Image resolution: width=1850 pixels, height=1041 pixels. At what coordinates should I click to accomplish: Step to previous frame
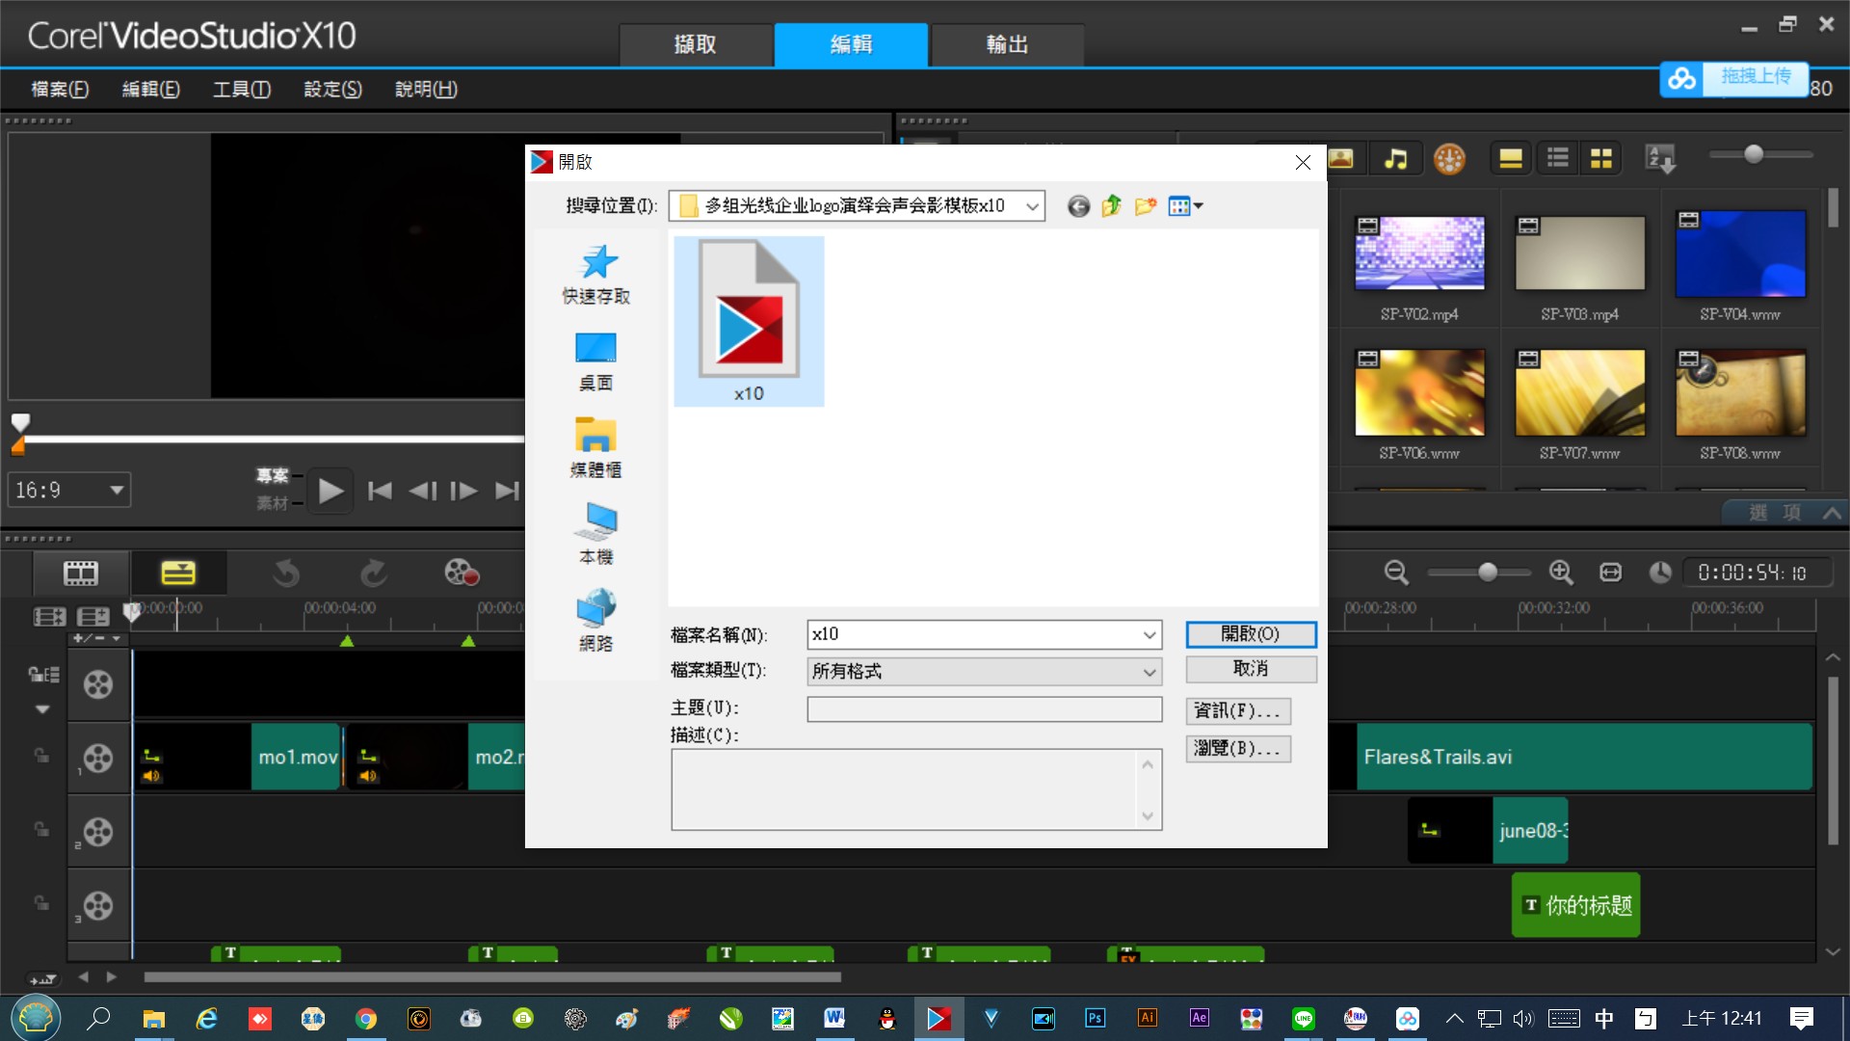click(423, 492)
